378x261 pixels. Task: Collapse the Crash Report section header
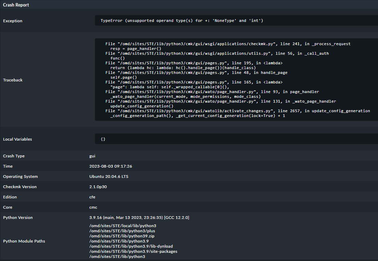coord(16,5)
